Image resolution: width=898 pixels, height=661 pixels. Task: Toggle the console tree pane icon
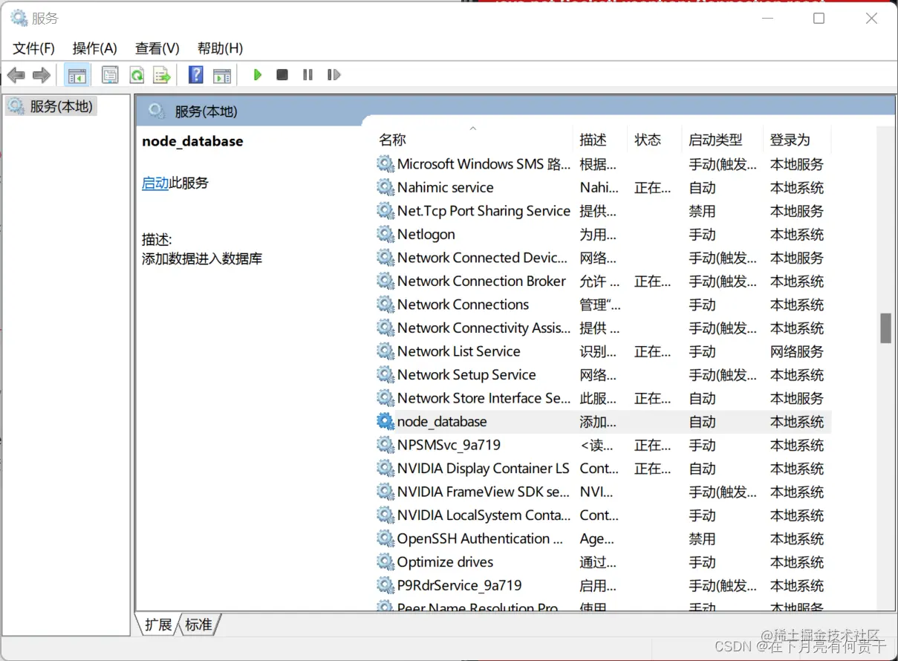point(77,75)
